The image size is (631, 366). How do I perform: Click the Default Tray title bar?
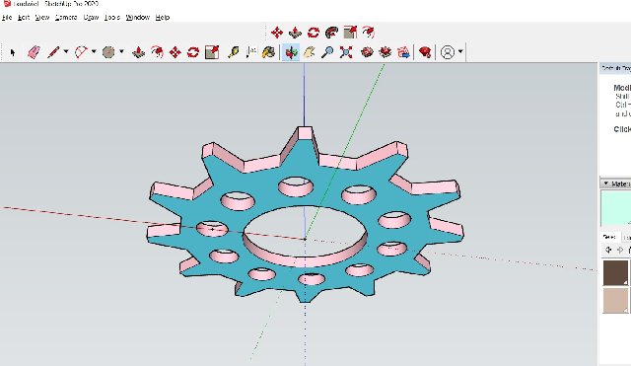coord(615,68)
